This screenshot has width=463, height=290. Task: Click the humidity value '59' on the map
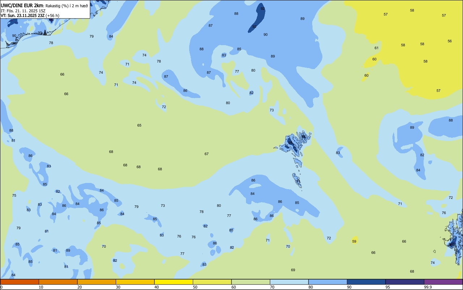pos(354,242)
